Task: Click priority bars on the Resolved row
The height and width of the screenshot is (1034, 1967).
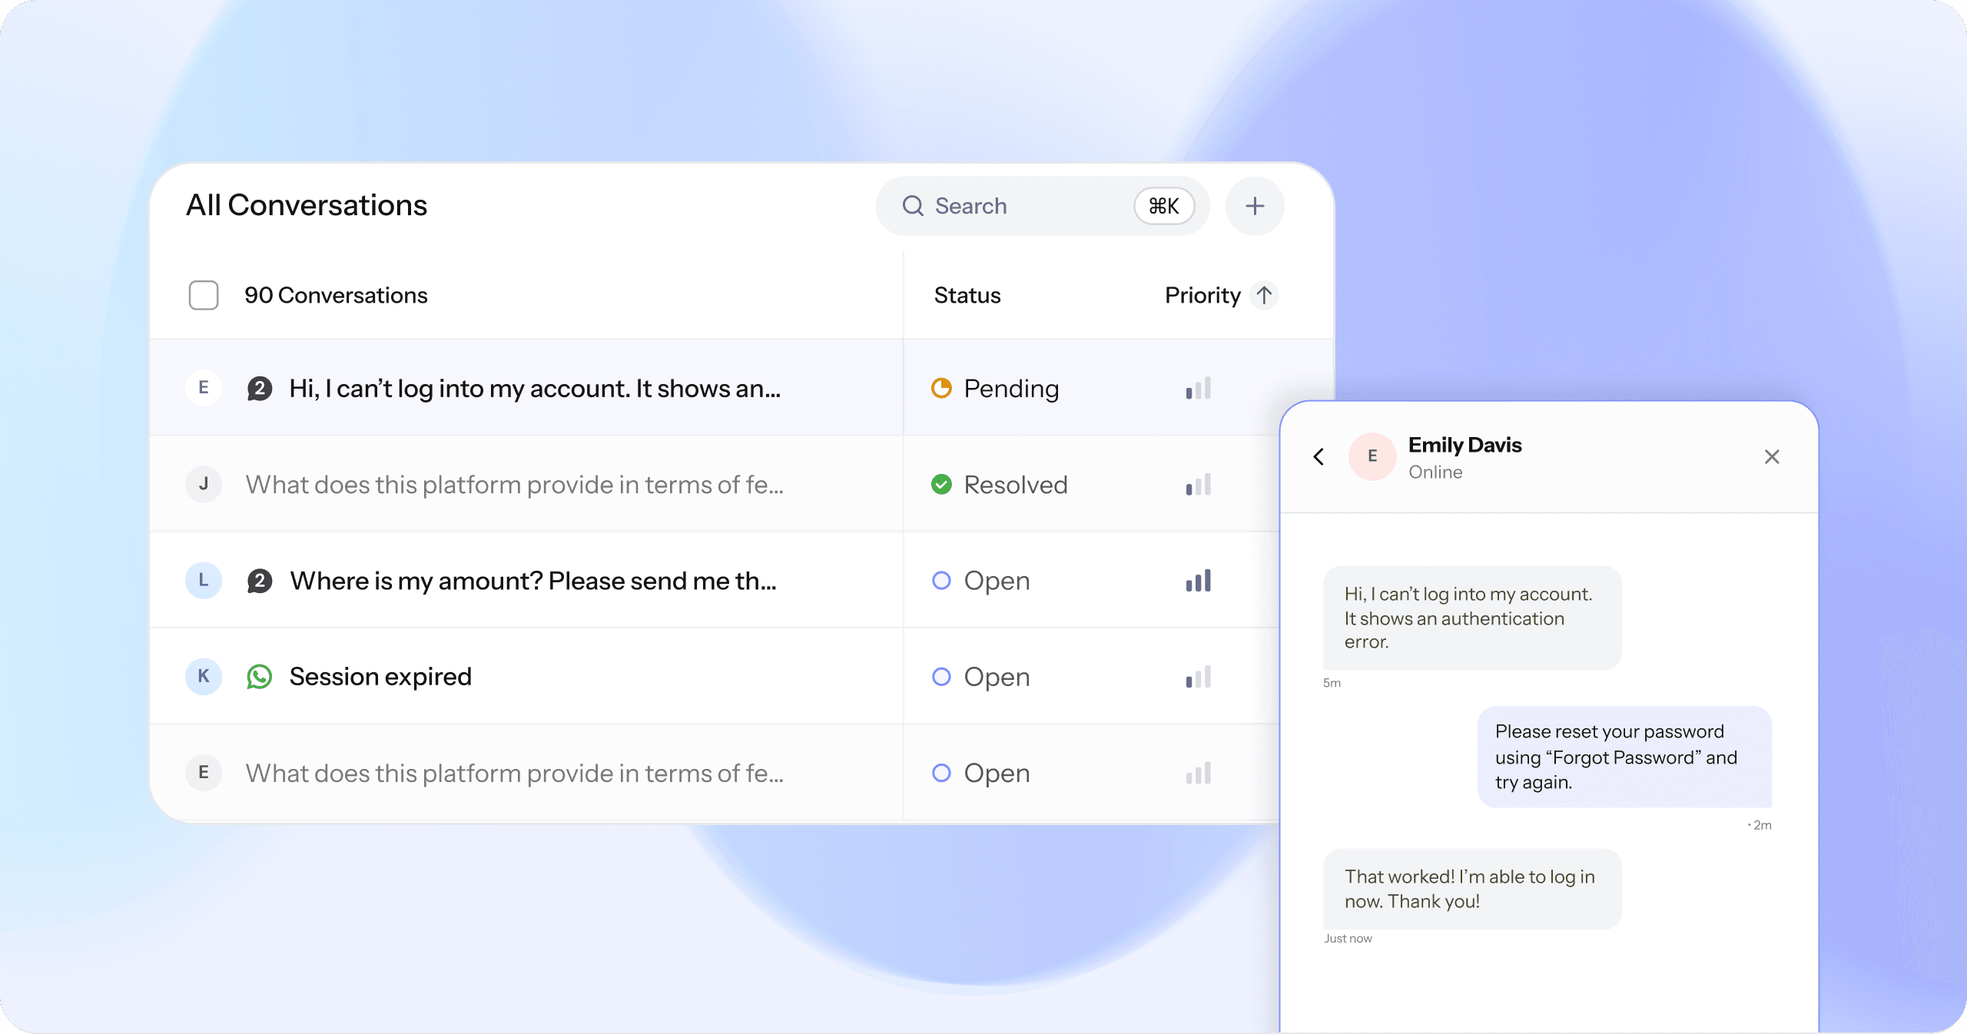Action: pos(1199,484)
